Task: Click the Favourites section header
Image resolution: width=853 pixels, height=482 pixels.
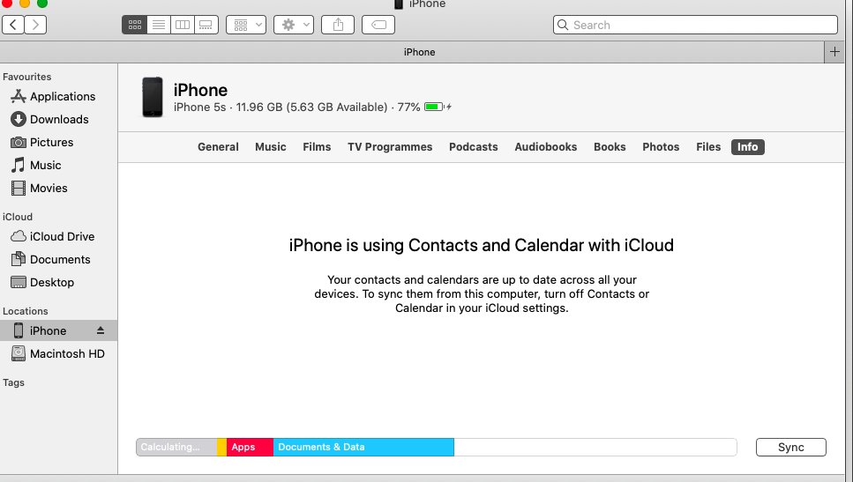Action: tap(26, 77)
